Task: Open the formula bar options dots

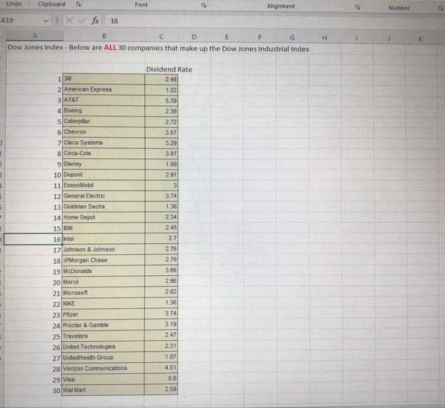Action: point(57,20)
